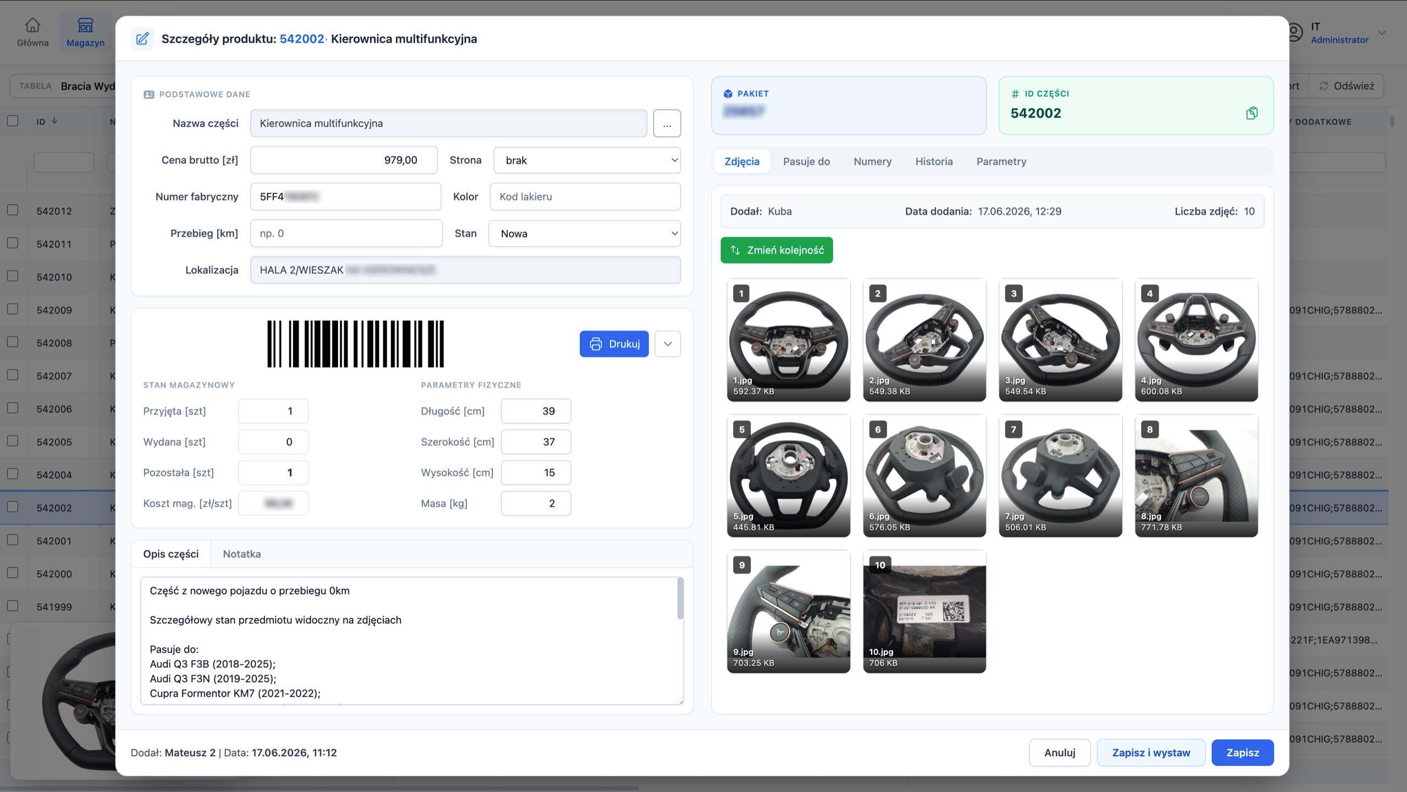Open part name picker ellipsis button
Screen dimensions: 1407x792
coord(667,124)
